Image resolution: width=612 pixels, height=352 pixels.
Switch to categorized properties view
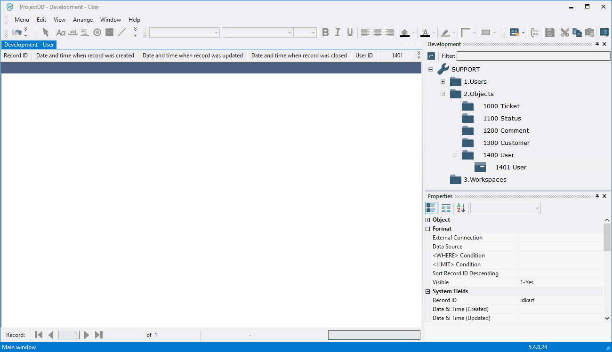coord(431,208)
